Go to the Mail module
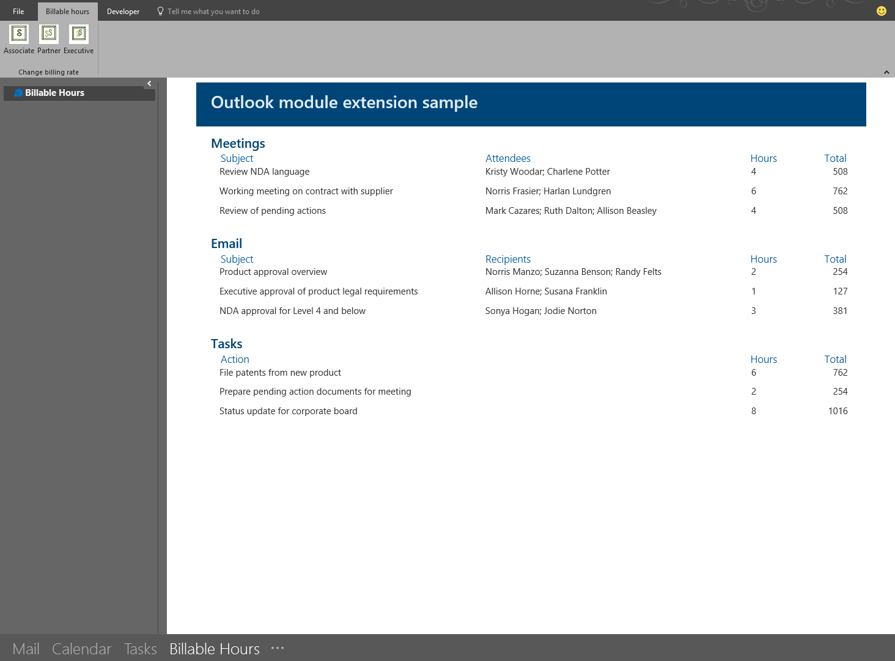The height and width of the screenshot is (661, 895). (x=26, y=649)
